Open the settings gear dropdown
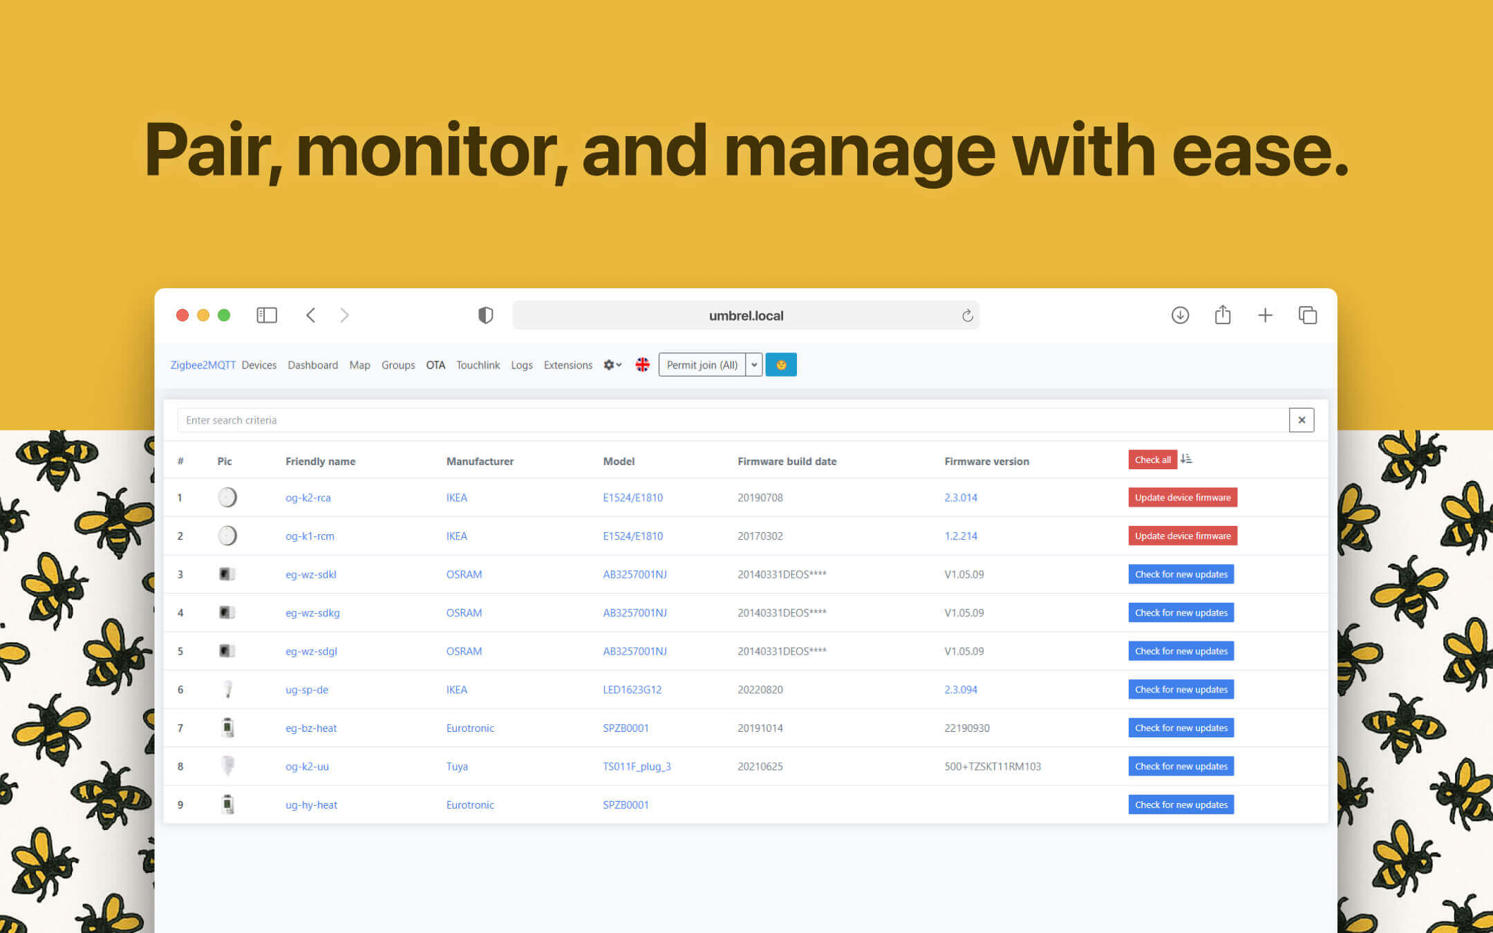1493x933 pixels. (612, 365)
